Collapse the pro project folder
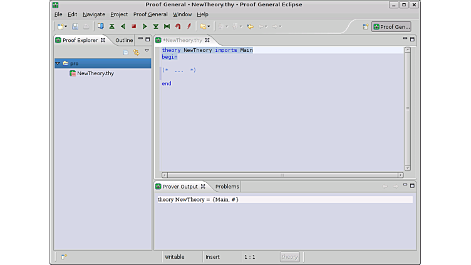Viewport: 471px width, 265px height. 58,63
